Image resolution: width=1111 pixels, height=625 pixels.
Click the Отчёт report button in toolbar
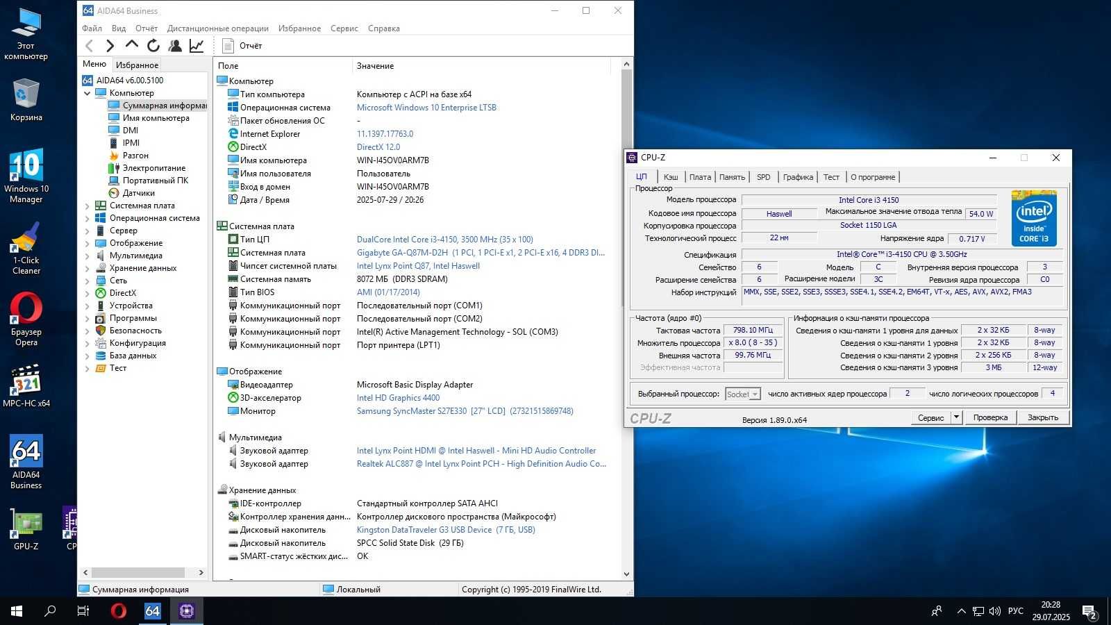point(242,46)
